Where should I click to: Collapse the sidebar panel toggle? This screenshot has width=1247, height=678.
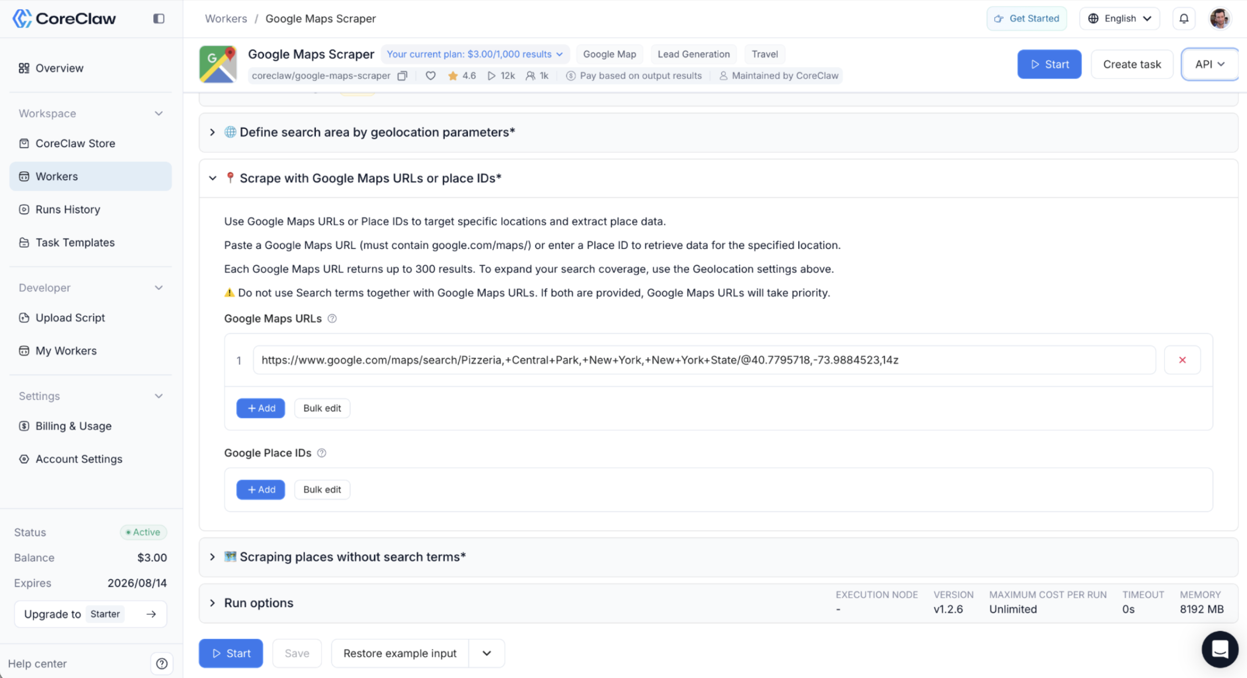pyautogui.click(x=159, y=18)
